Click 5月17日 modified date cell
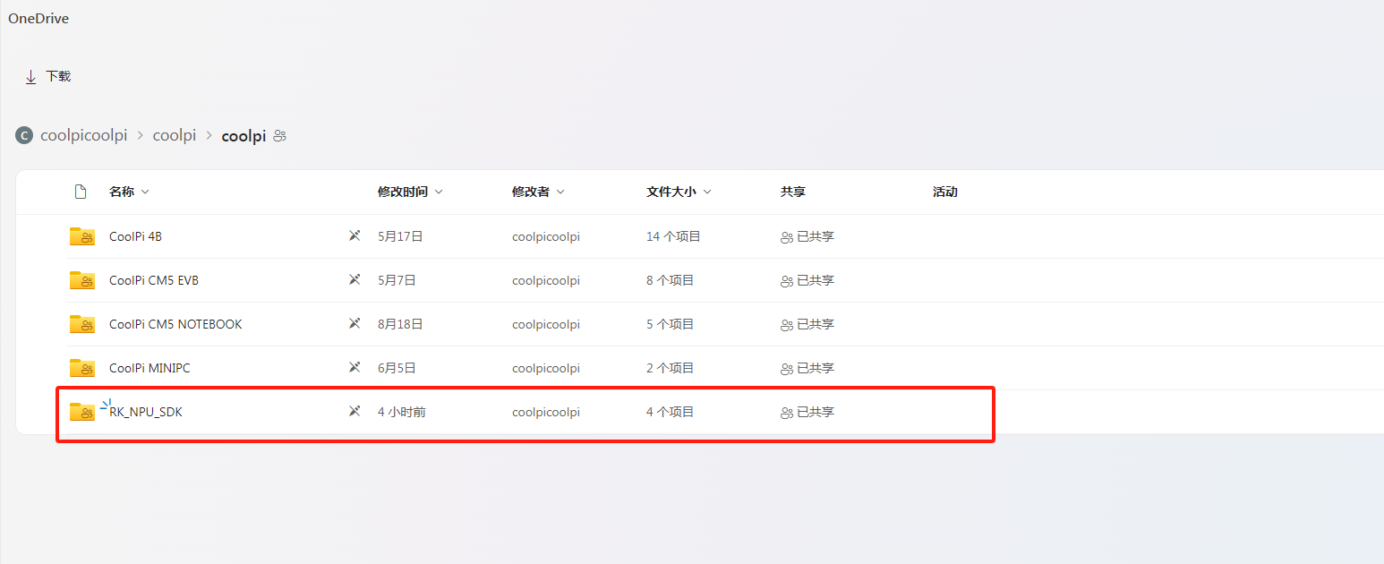 400,236
